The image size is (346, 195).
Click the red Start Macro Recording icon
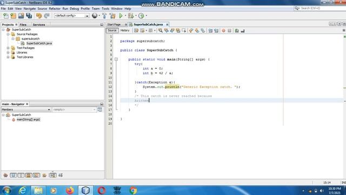click(223, 30)
